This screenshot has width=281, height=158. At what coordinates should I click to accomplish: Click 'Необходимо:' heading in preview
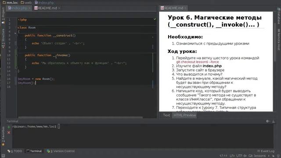point(185,37)
